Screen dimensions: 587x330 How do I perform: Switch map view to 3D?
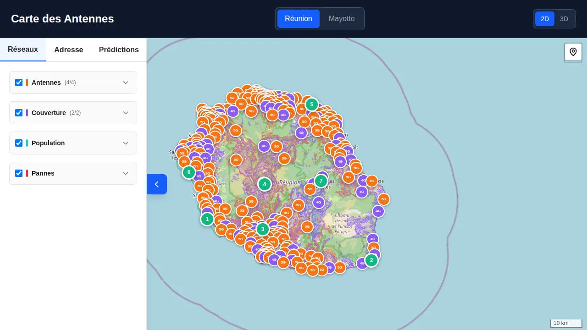(564, 19)
